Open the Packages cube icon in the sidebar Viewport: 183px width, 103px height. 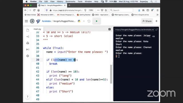pyautogui.click(x=28, y=43)
